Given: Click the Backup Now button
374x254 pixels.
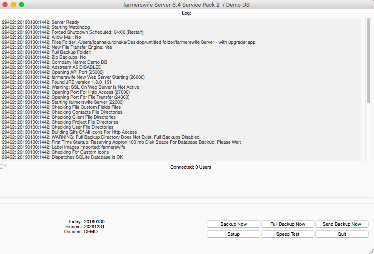Looking at the screenshot, I should [233, 224].
